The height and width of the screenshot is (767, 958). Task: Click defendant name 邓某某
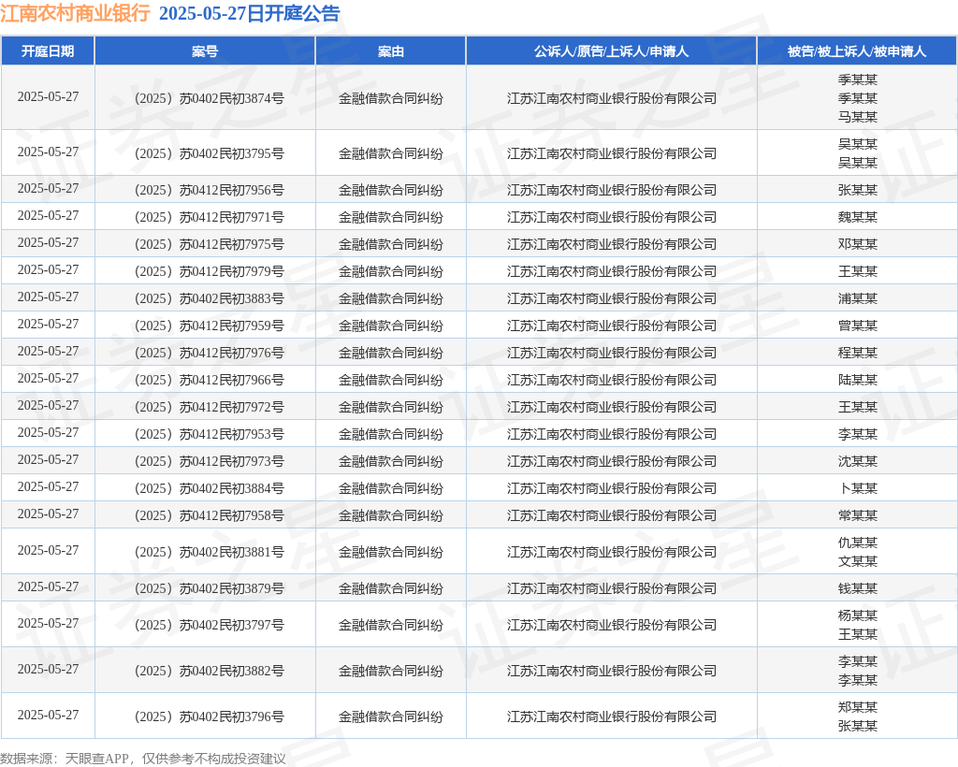click(x=857, y=244)
